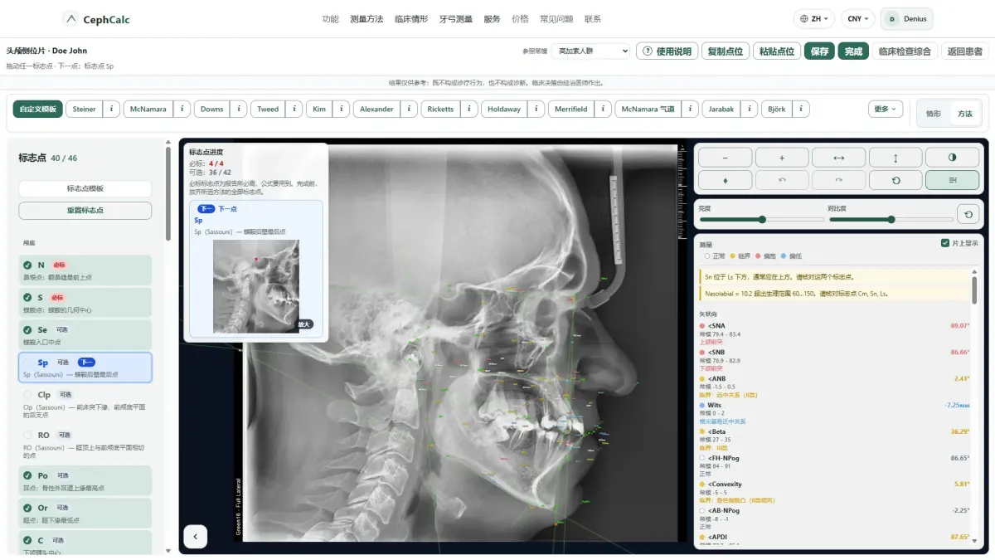The width and height of the screenshot is (995, 560).
Task: Open info for the McNamara method
Action: pyautogui.click(x=182, y=110)
